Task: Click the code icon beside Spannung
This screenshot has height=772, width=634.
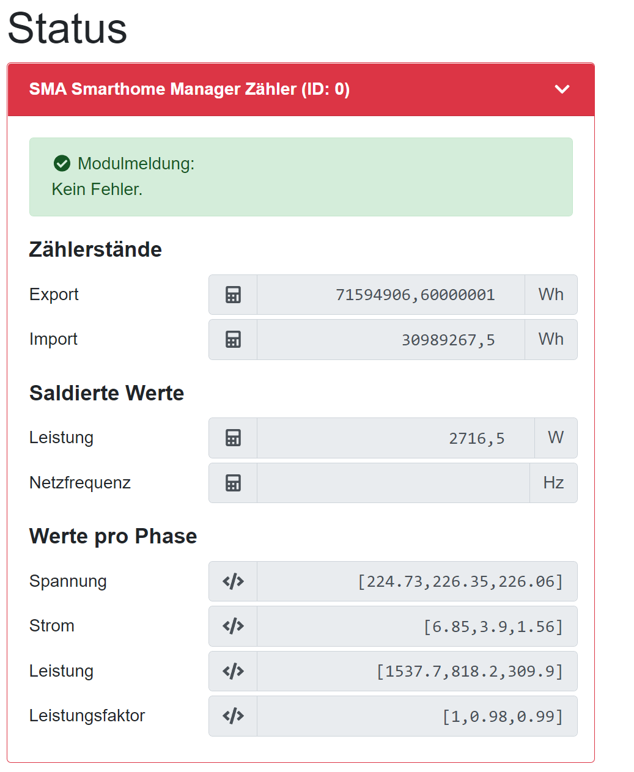Action: (233, 581)
